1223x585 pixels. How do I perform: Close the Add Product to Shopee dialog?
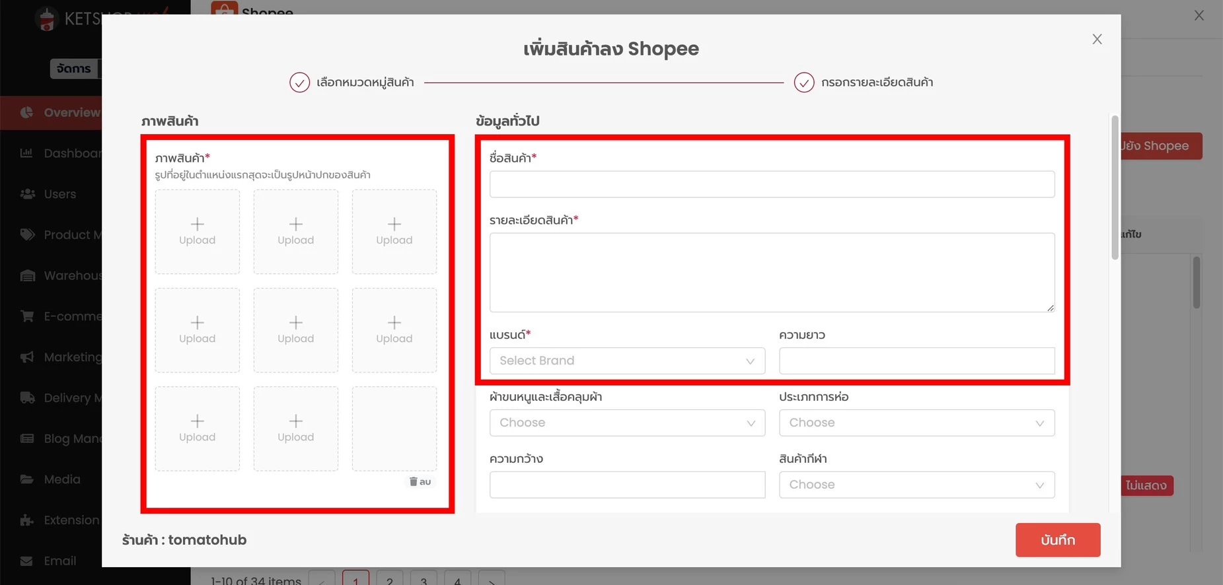click(1097, 40)
